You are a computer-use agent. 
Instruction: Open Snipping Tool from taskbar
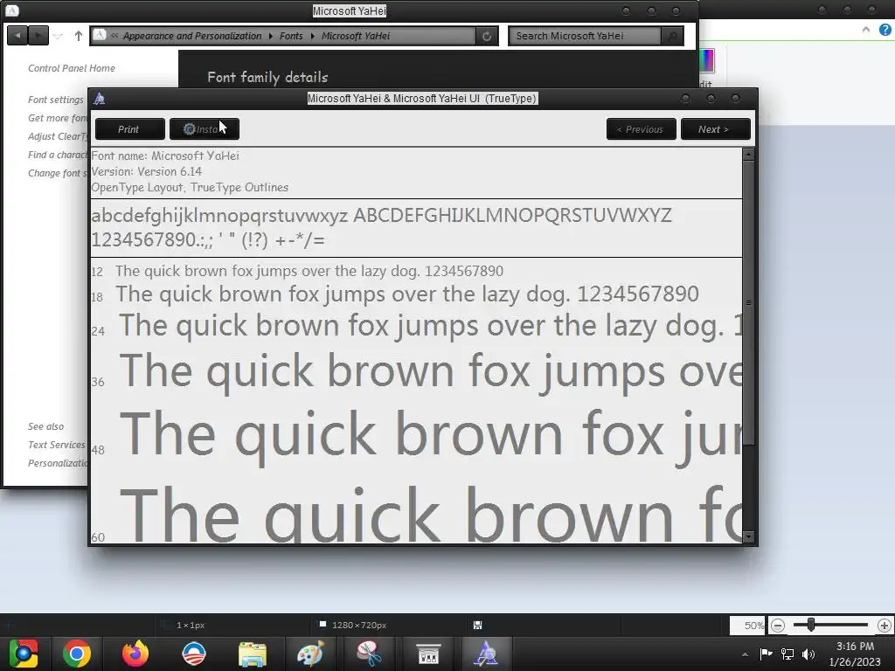(x=370, y=654)
